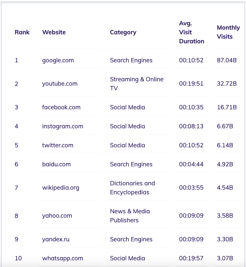Click the Website column header
The image size is (246, 267).
[54, 32]
